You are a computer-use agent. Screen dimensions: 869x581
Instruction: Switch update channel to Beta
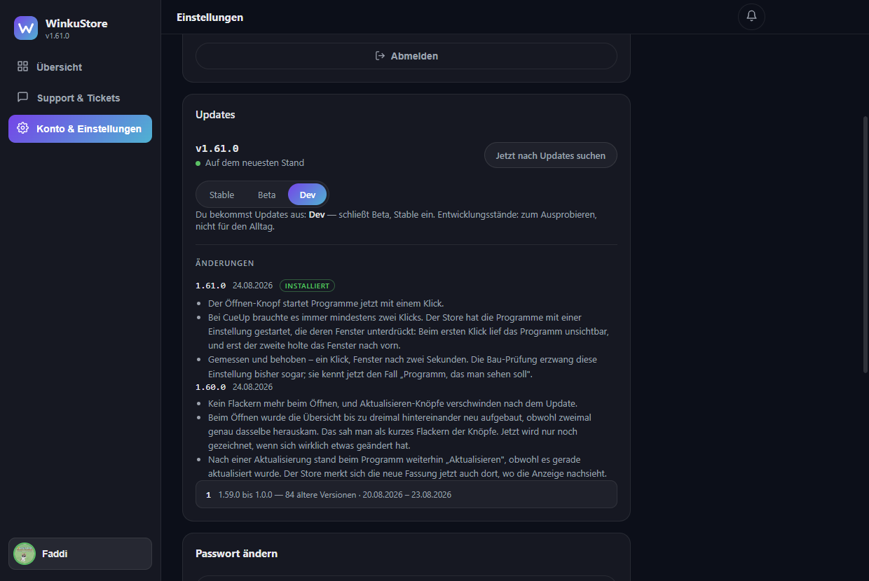click(267, 195)
